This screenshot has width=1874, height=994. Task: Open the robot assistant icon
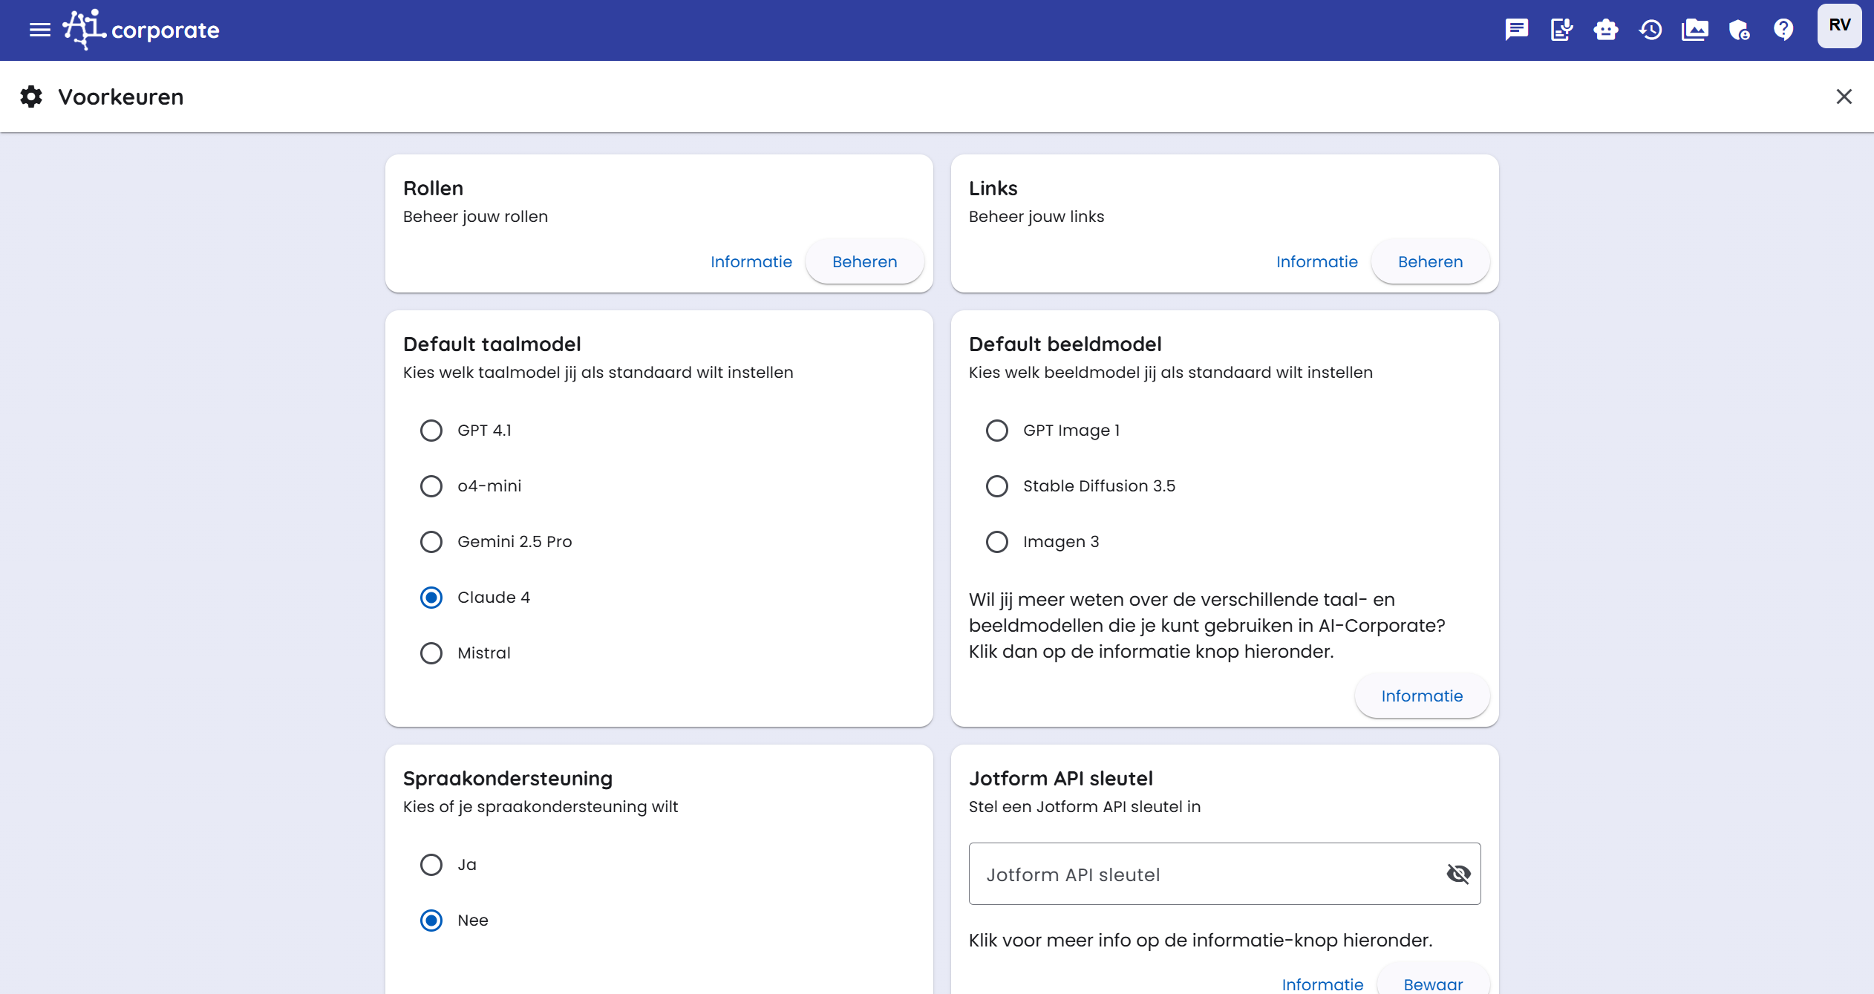1606,30
